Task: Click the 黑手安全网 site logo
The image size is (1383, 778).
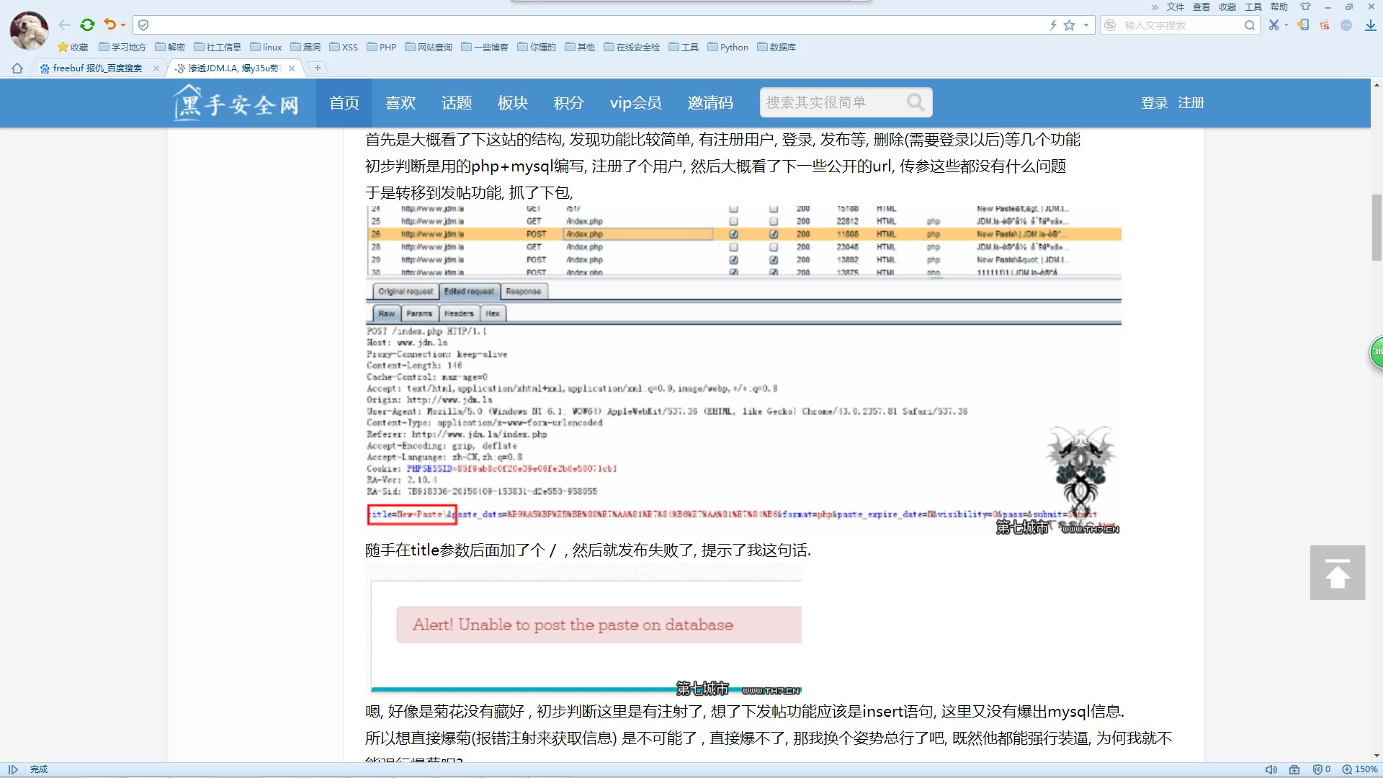Action: pos(236,103)
